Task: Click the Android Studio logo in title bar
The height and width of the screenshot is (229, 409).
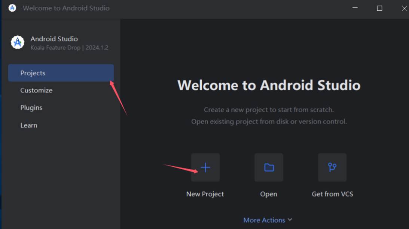Action: pyautogui.click(x=12, y=8)
